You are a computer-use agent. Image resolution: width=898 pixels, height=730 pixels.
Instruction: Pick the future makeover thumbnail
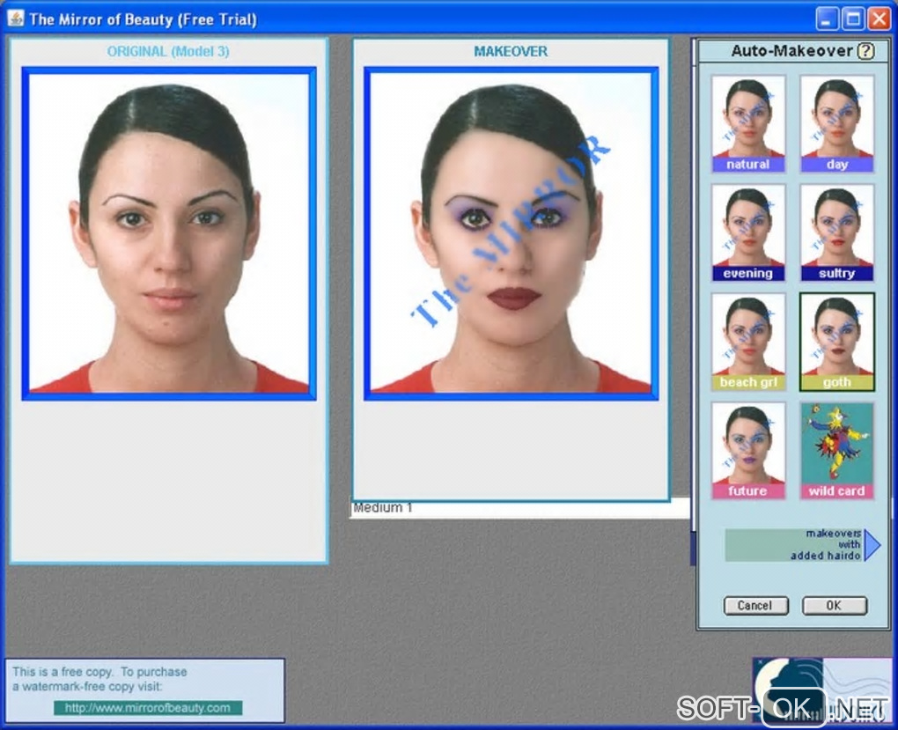coord(748,450)
